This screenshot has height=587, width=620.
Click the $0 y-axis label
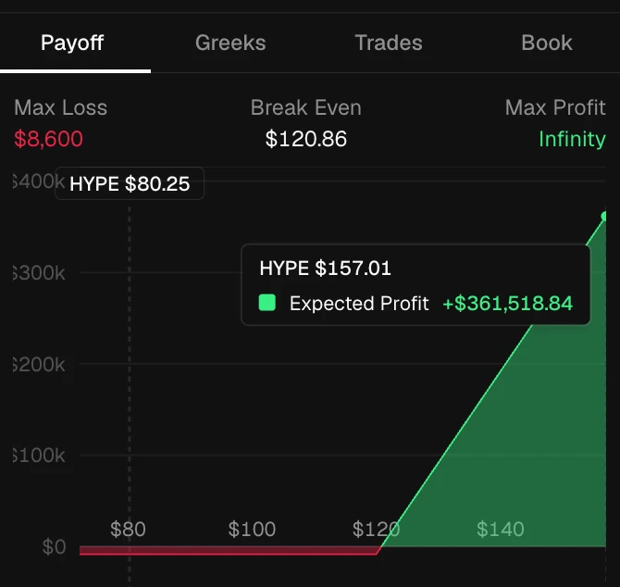coord(55,546)
